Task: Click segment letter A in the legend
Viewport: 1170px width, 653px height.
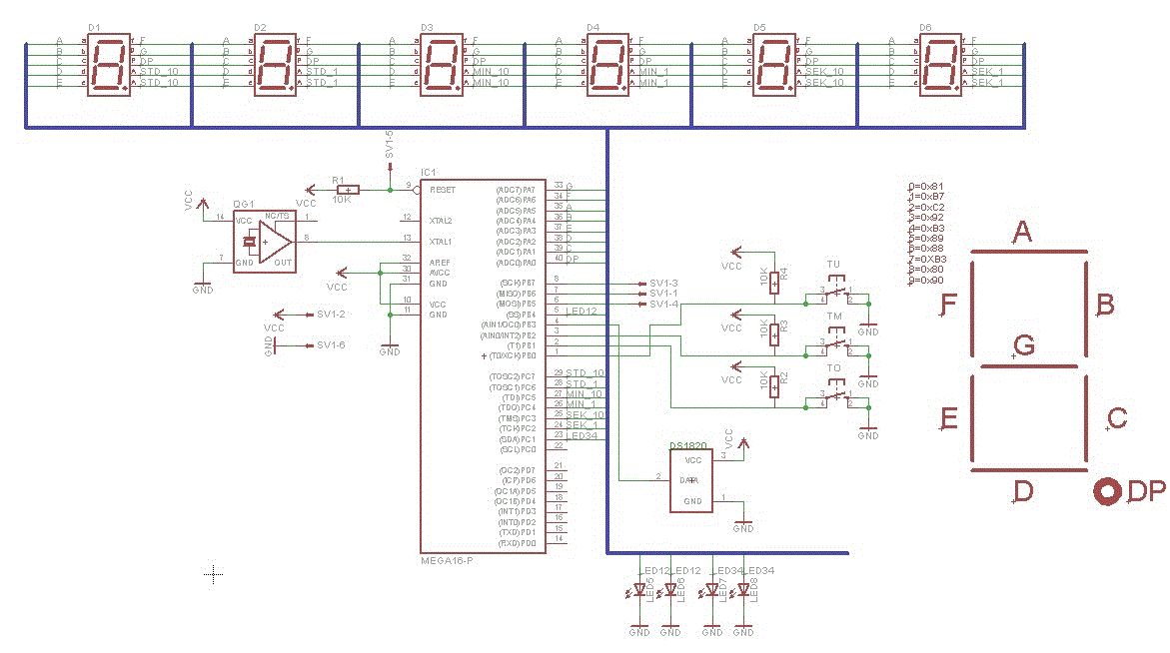Action: (1022, 233)
